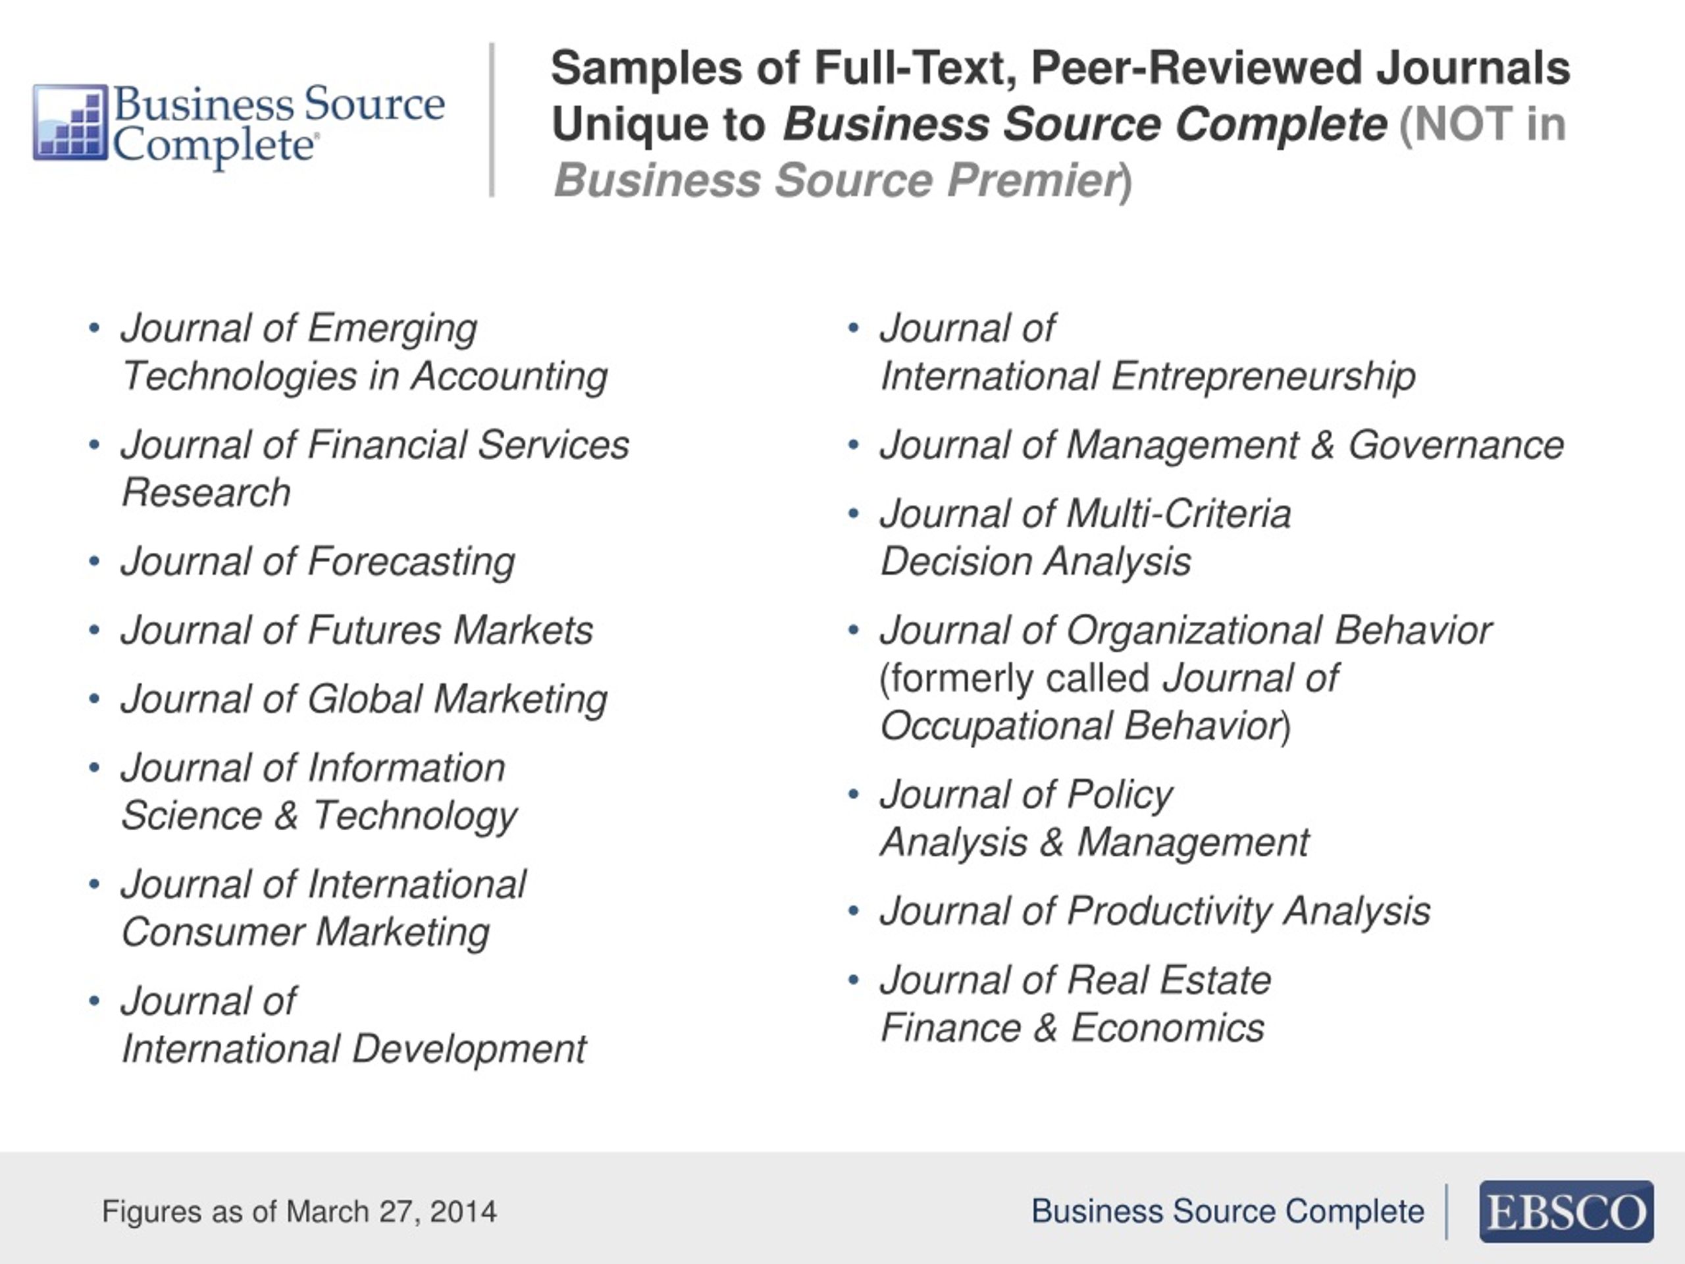1685x1264 pixels.
Task: Click the Business Source Complete bar-chart logo icon
Action: click(70, 122)
